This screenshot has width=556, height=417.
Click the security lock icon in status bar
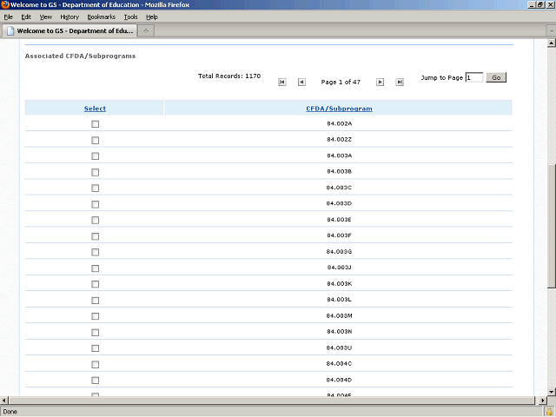coord(549,412)
